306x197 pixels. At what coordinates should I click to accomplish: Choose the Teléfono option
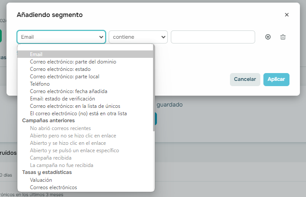85,84
